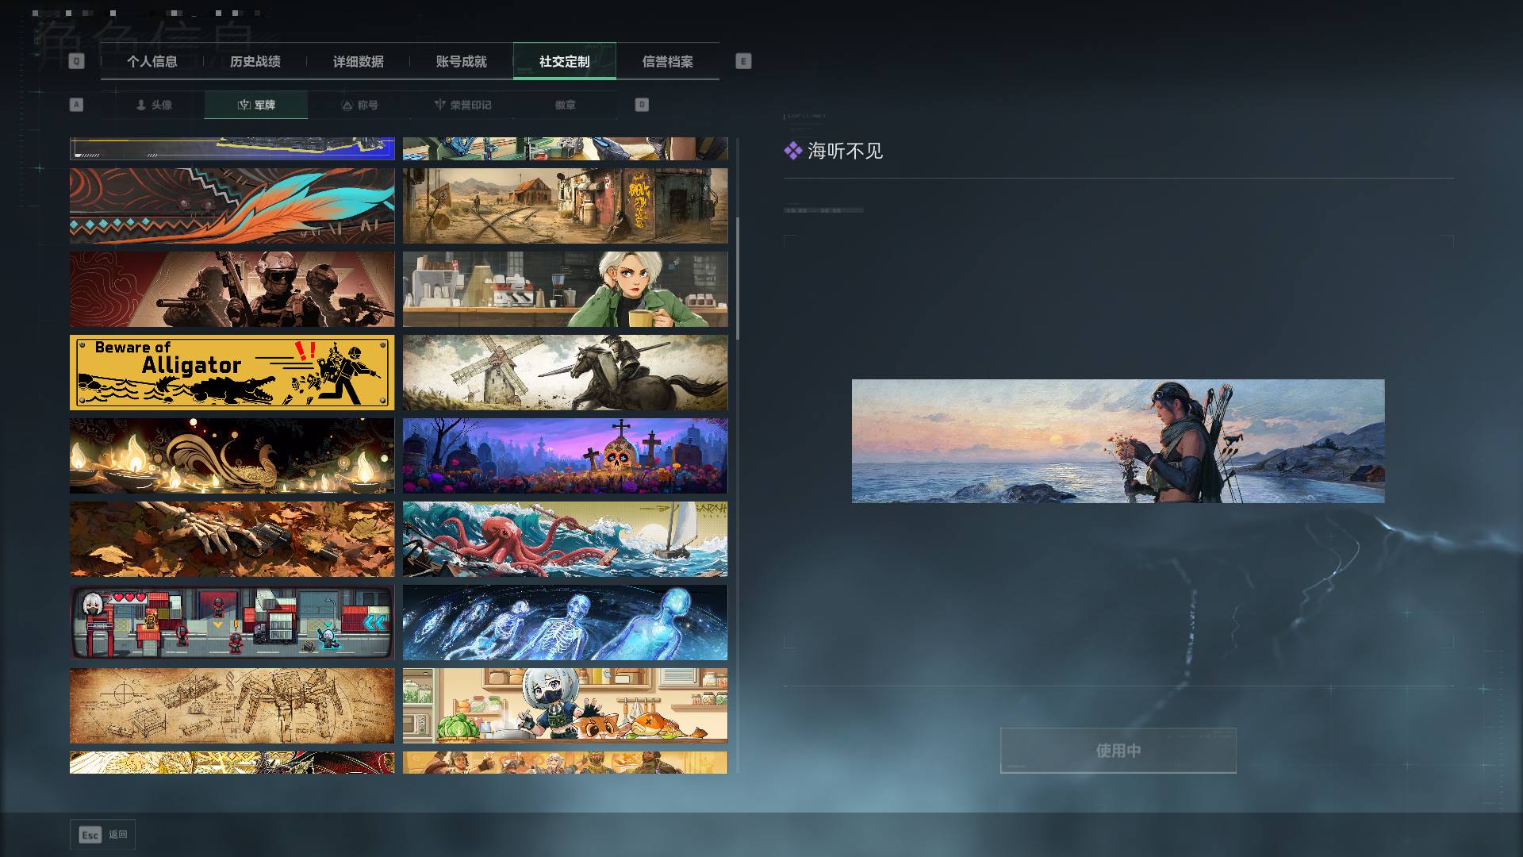Image resolution: width=1523 pixels, height=857 pixels.
Task: Click the 使用中 button
Action: pos(1118,750)
